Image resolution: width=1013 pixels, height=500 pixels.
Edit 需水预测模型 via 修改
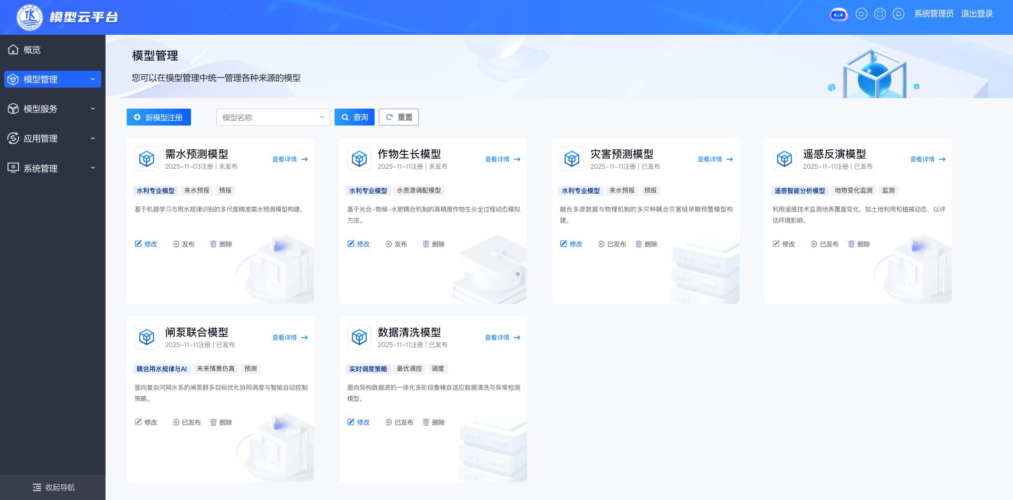pyautogui.click(x=146, y=244)
